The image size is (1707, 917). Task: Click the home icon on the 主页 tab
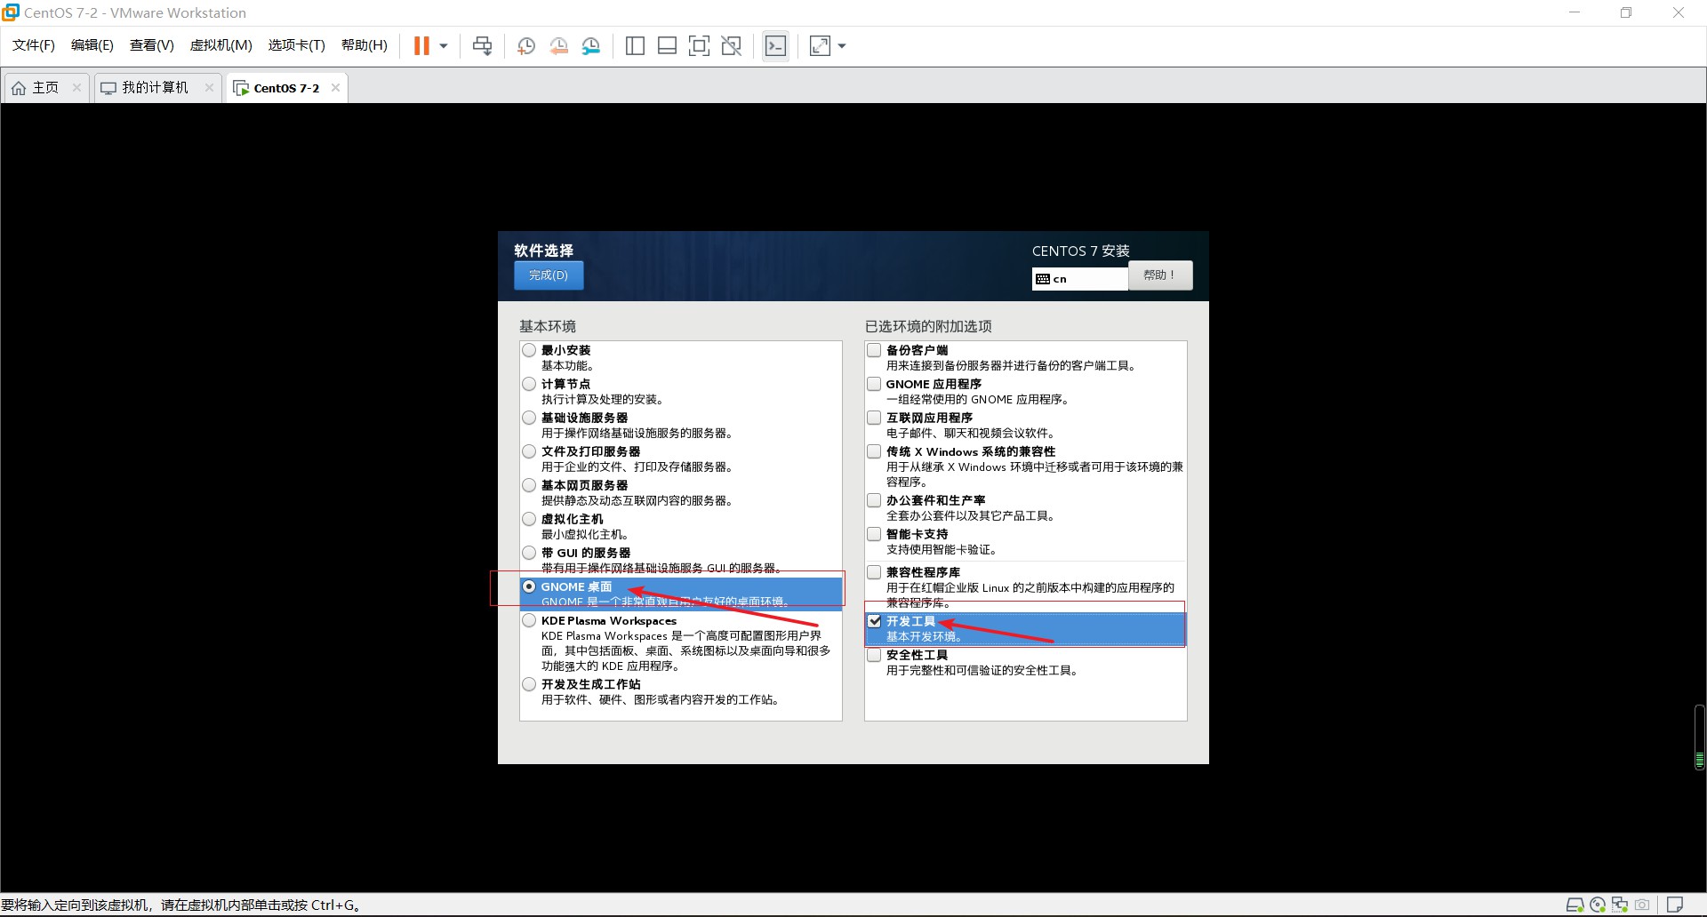pos(19,88)
